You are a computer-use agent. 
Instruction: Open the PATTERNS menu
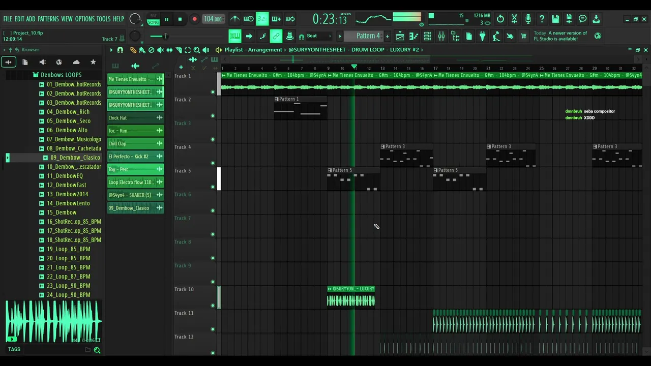click(x=48, y=19)
